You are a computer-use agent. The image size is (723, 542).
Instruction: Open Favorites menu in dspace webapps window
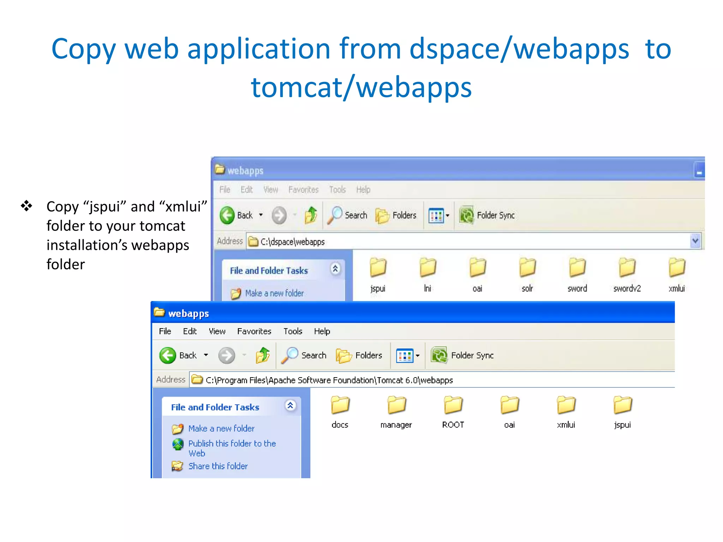[304, 190]
